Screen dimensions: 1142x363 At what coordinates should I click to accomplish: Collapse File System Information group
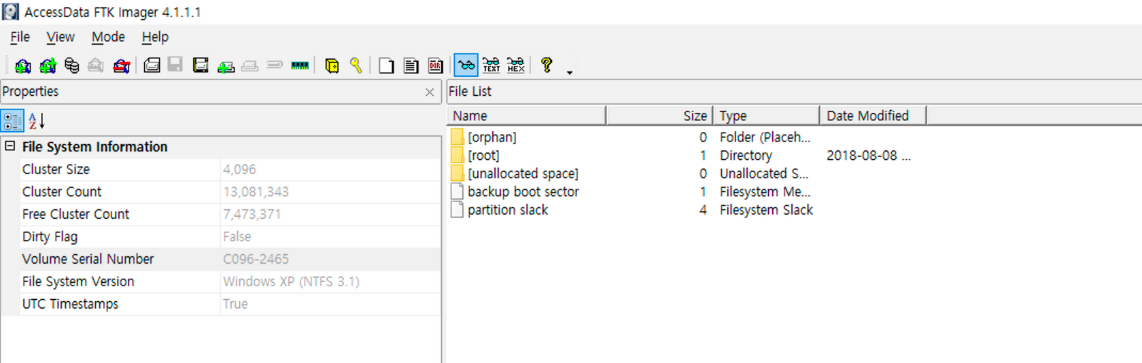(x=10, y=146)
